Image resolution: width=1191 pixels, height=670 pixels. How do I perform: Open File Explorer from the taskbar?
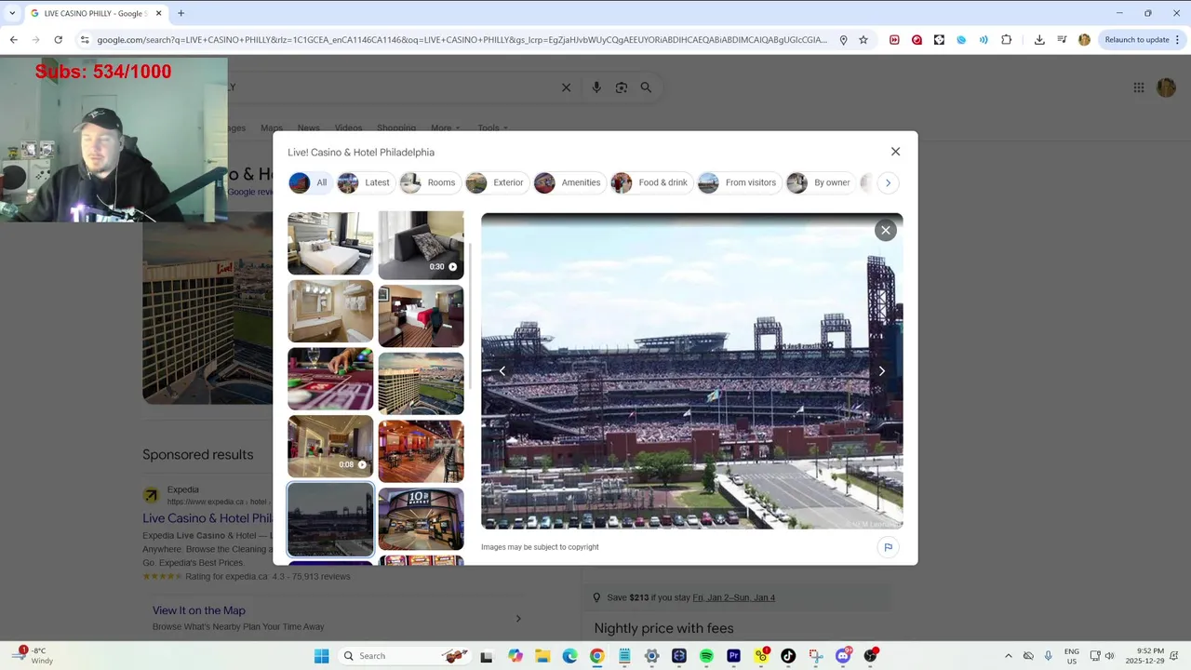pos(542,656)
